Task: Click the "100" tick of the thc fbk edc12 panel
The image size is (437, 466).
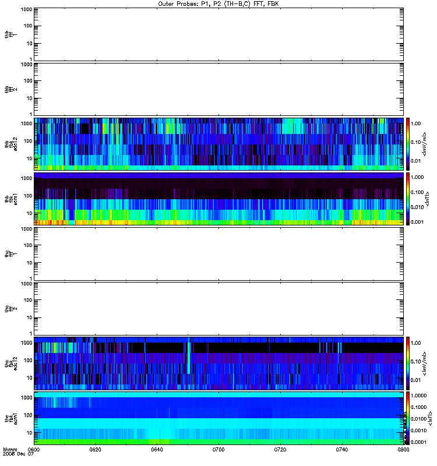Action: point(28,360)
